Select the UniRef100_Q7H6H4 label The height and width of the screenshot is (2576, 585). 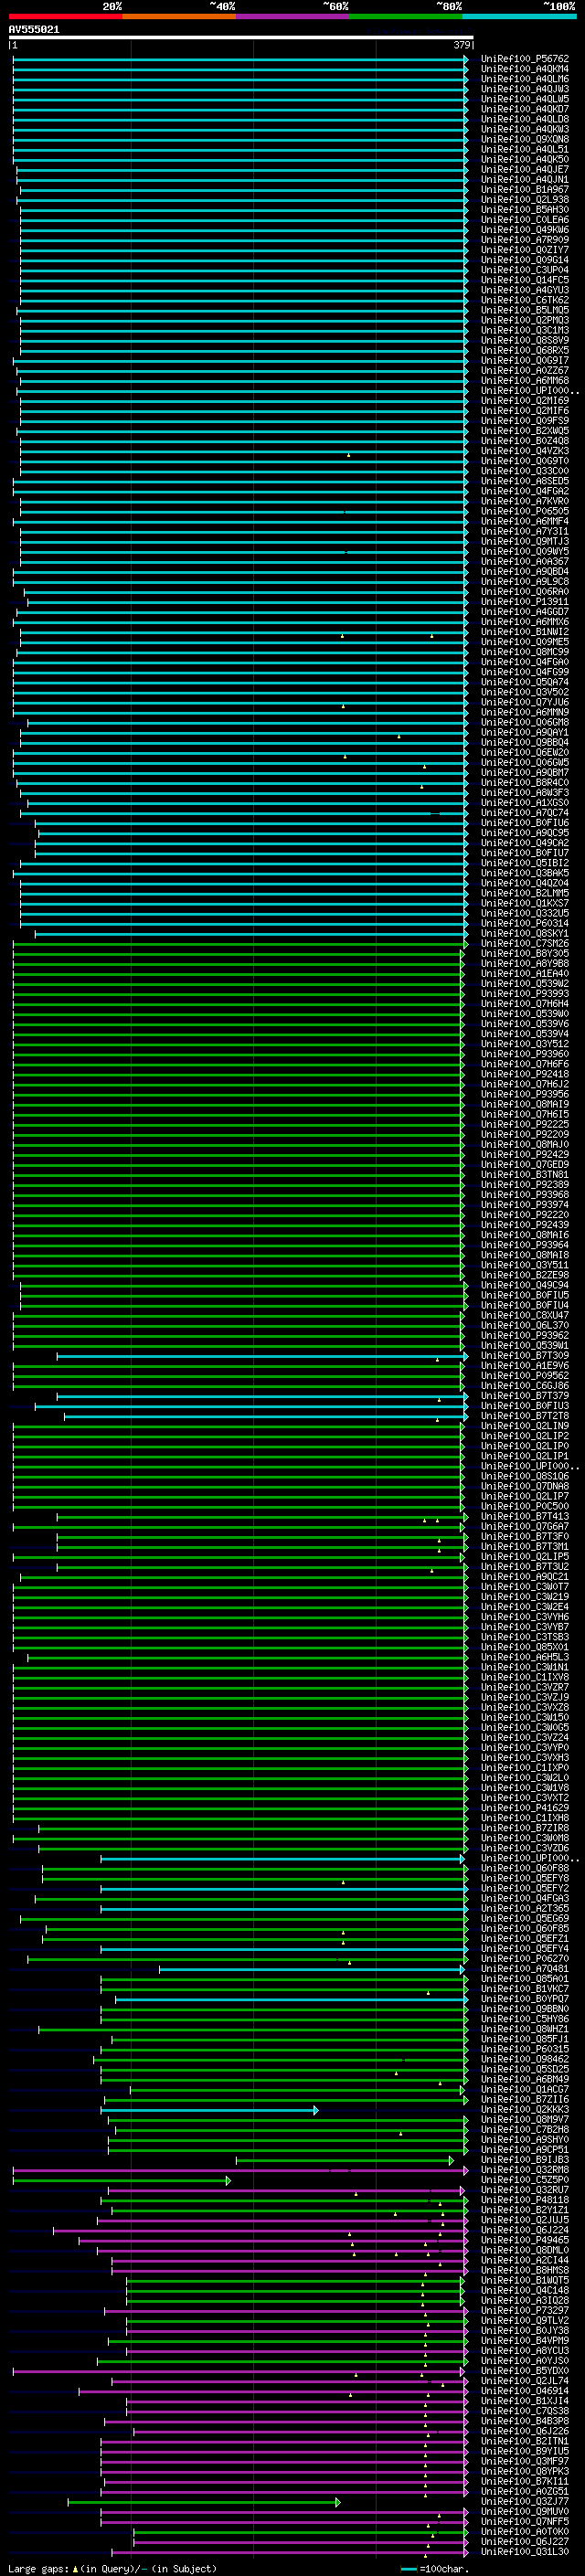(525, 1004)
